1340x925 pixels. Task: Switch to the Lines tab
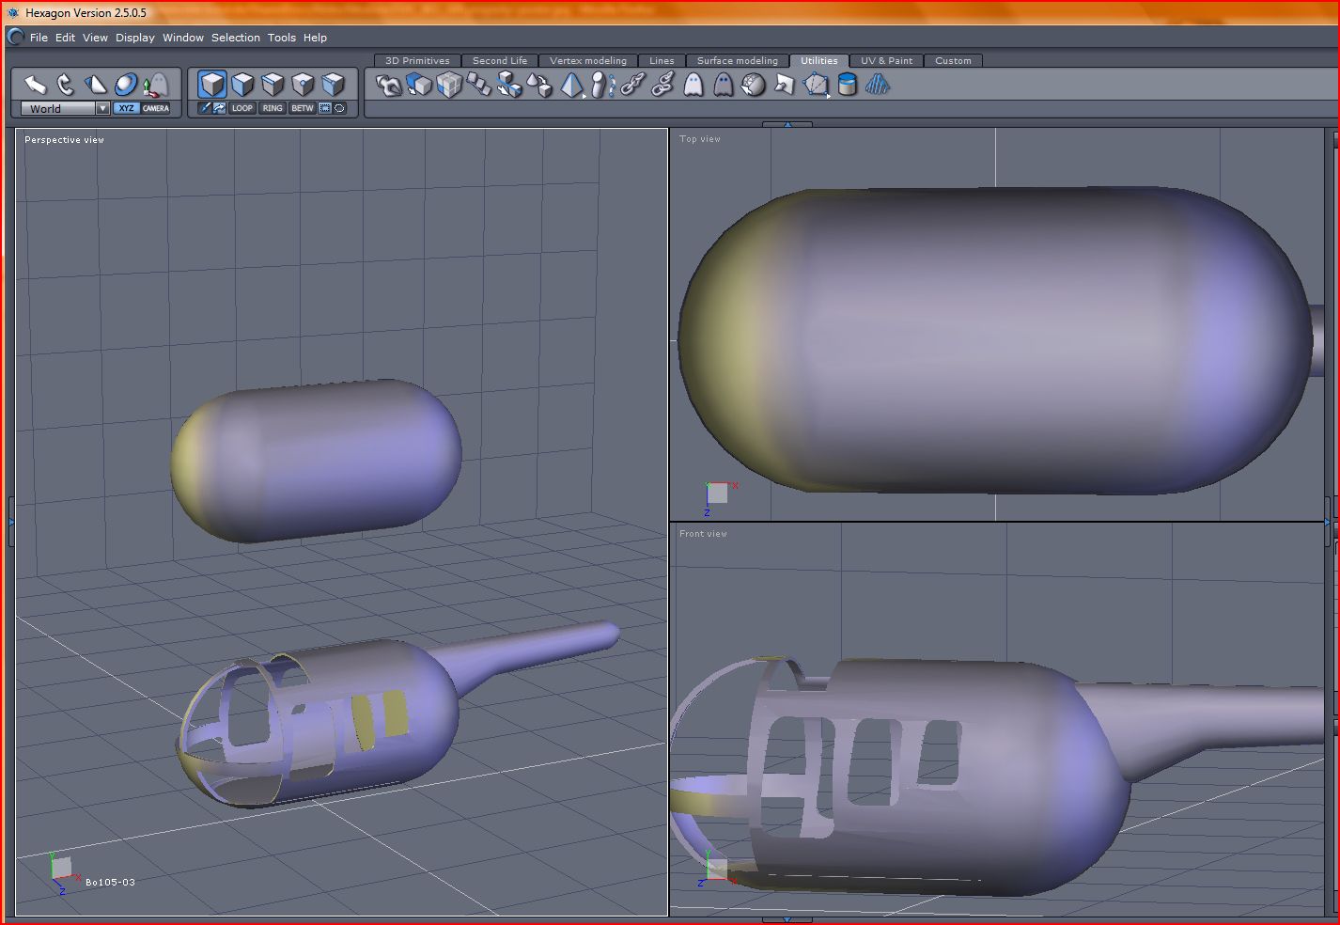pyautogui.click(x=662, y=61)
